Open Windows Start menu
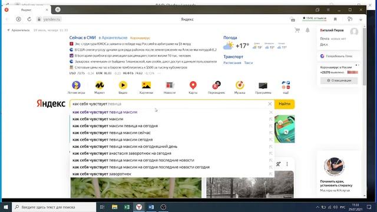 [x=6, y=207]
